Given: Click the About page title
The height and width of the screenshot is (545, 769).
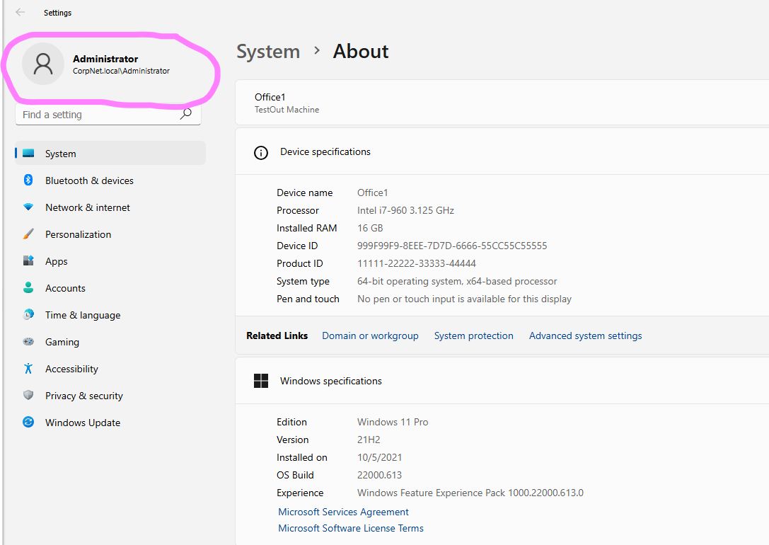Looking at the screenshot, I should point(361,52).
